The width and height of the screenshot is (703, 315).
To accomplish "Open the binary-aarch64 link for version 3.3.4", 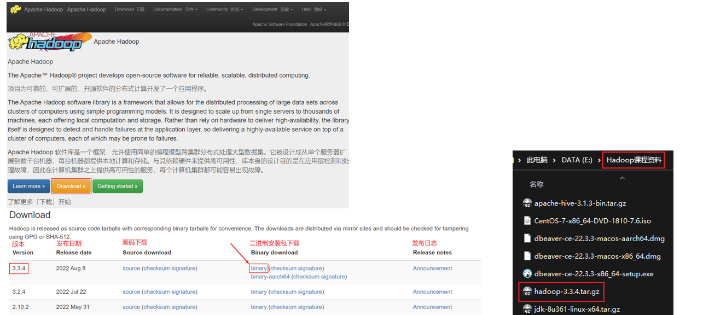I will [x=270, y=277].
